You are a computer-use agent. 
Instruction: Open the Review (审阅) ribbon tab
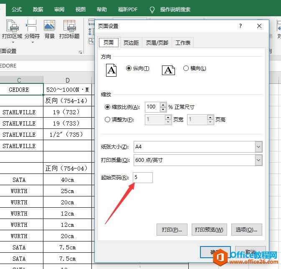click(x=59, y=10)
